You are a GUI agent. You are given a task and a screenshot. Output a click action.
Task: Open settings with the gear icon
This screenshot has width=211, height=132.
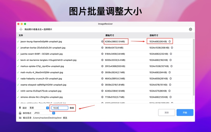click(x=190, y=29)
